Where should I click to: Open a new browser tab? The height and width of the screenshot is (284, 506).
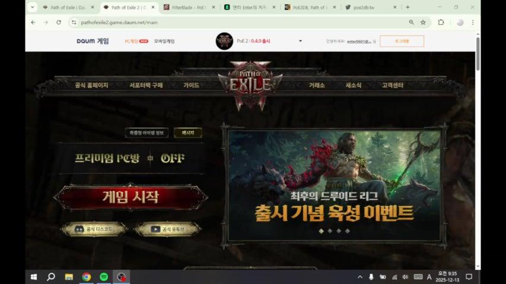[408, 7]
